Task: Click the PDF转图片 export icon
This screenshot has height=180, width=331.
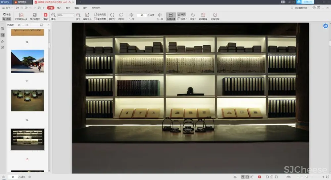Action: tap(34, 15)
